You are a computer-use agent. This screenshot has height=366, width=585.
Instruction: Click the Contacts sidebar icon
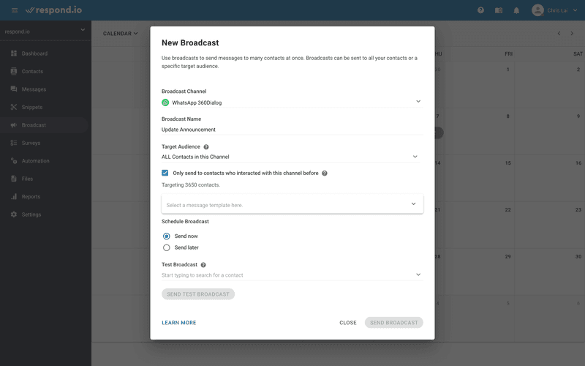pos(14,71)
